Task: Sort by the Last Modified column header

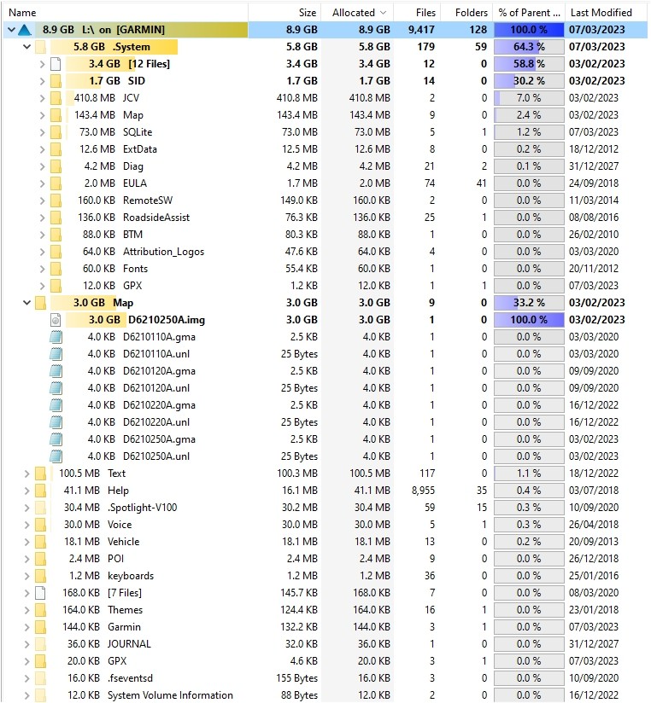Action: (606, 13)
